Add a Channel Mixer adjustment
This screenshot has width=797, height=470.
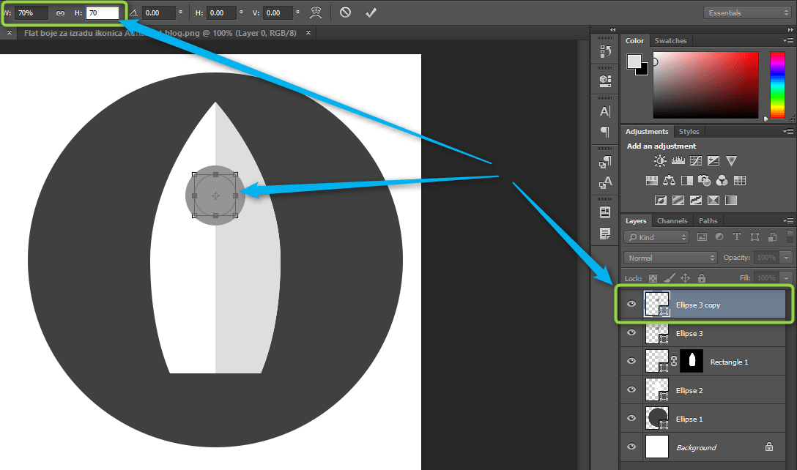[722, 180]
